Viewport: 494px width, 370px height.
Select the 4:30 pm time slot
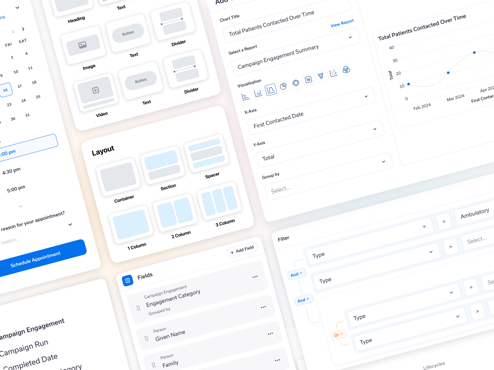tap(11, 171)
